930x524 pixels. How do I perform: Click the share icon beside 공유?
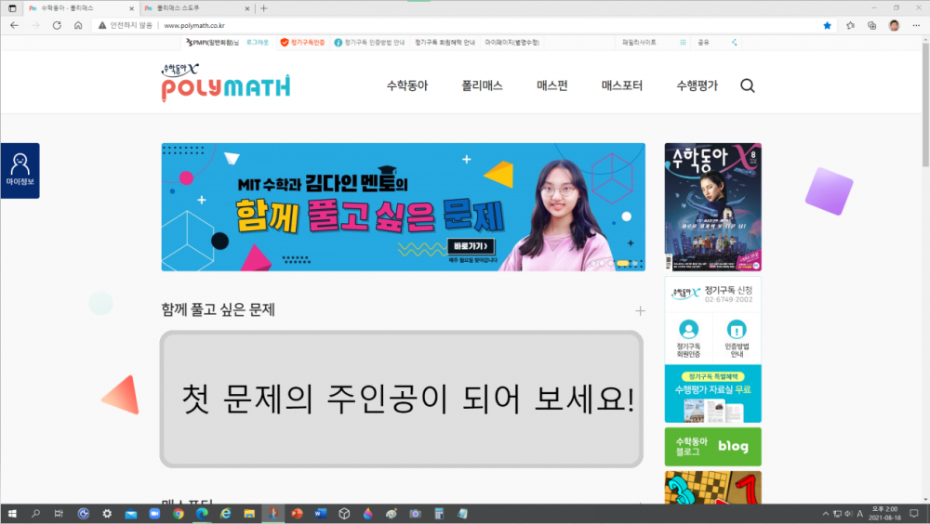pos(735,42)
